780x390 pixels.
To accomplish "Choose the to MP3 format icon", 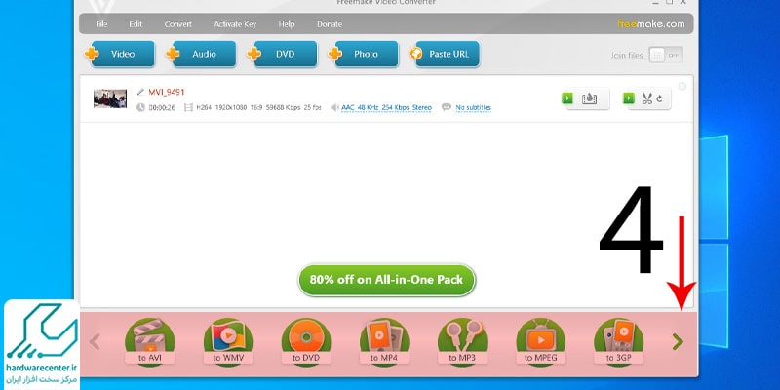I will pyautogui.click(x=462, y=343).
